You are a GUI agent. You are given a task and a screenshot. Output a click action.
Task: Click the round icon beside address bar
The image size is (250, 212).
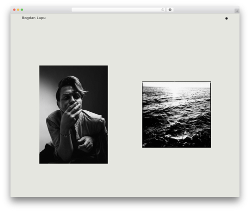170,10
